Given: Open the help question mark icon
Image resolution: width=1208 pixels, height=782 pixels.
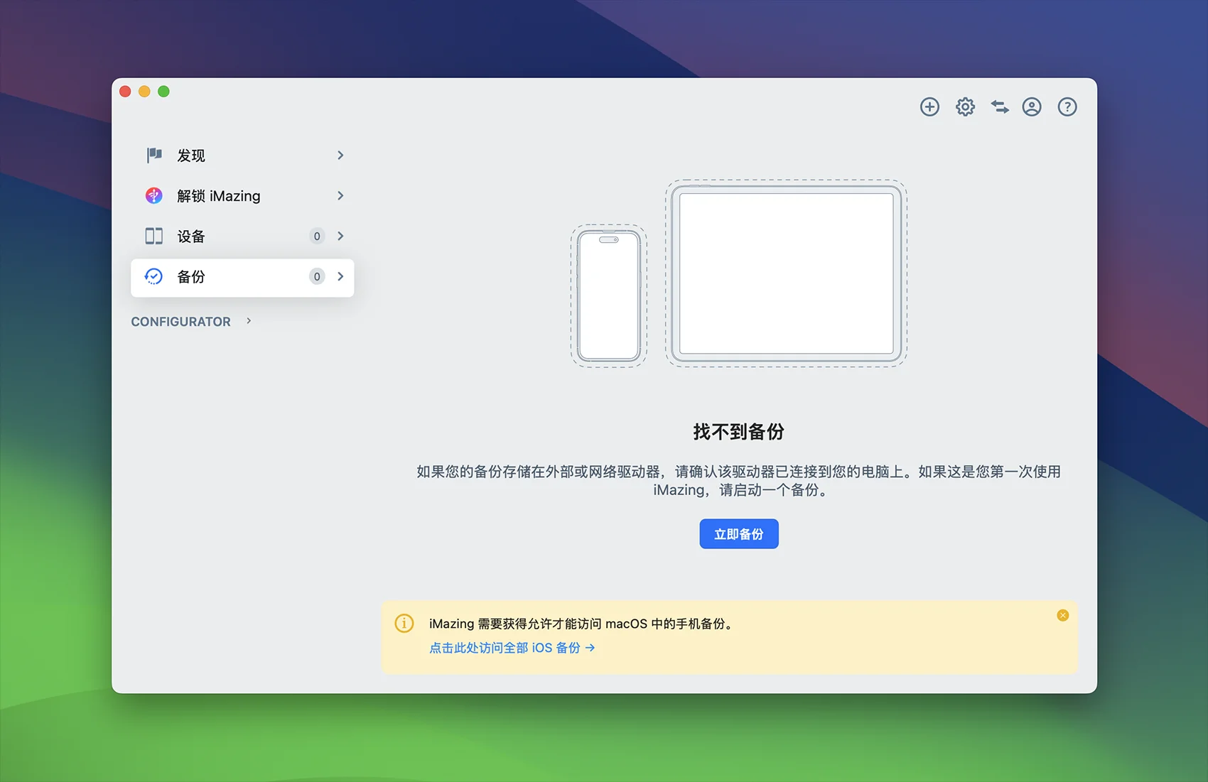Looking at the screenshot, I should 1067,107.
